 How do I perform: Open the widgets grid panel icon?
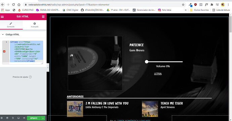click(43, 16)
